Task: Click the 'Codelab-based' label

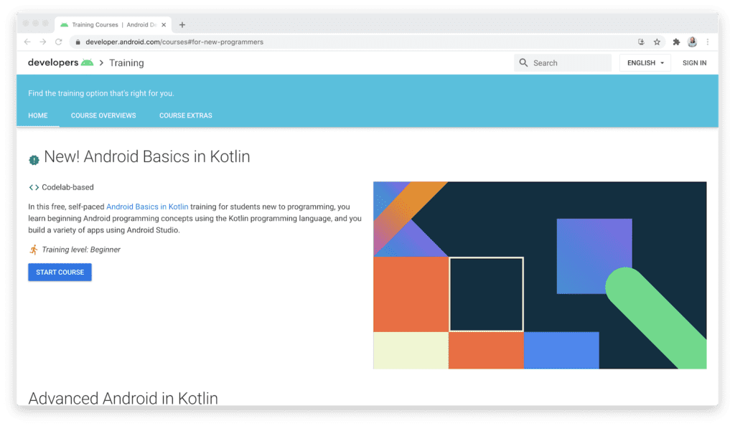Action: click(67, 187)
